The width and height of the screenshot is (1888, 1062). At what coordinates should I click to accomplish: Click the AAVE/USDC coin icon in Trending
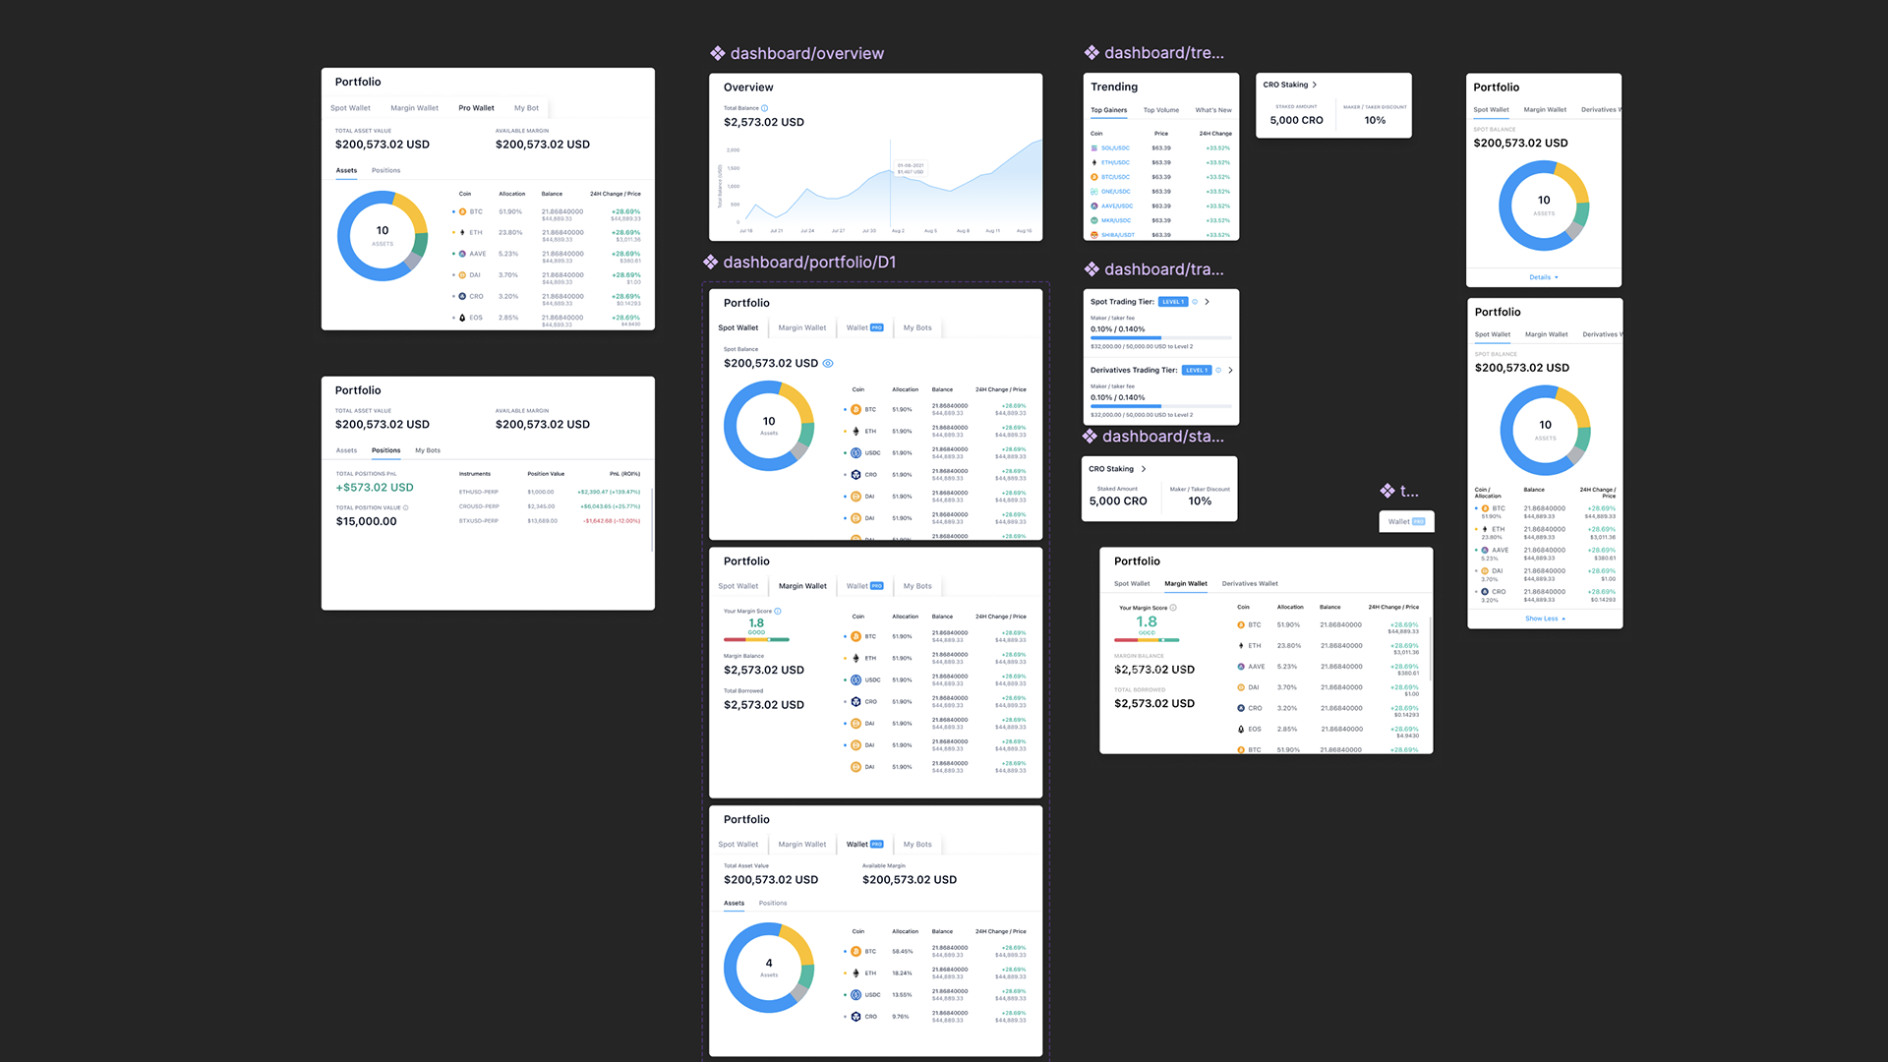[1094, 206]
